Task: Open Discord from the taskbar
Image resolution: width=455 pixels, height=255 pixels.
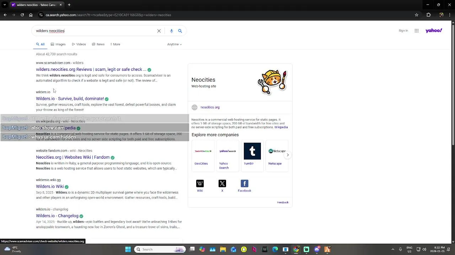Action: [x=317, y=249]
